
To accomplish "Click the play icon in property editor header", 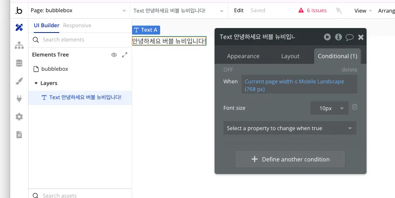I will point(327,37).
